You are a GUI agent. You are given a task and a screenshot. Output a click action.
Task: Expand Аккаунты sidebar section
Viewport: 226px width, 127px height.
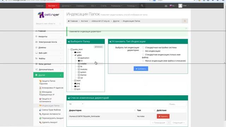[48, 36]
